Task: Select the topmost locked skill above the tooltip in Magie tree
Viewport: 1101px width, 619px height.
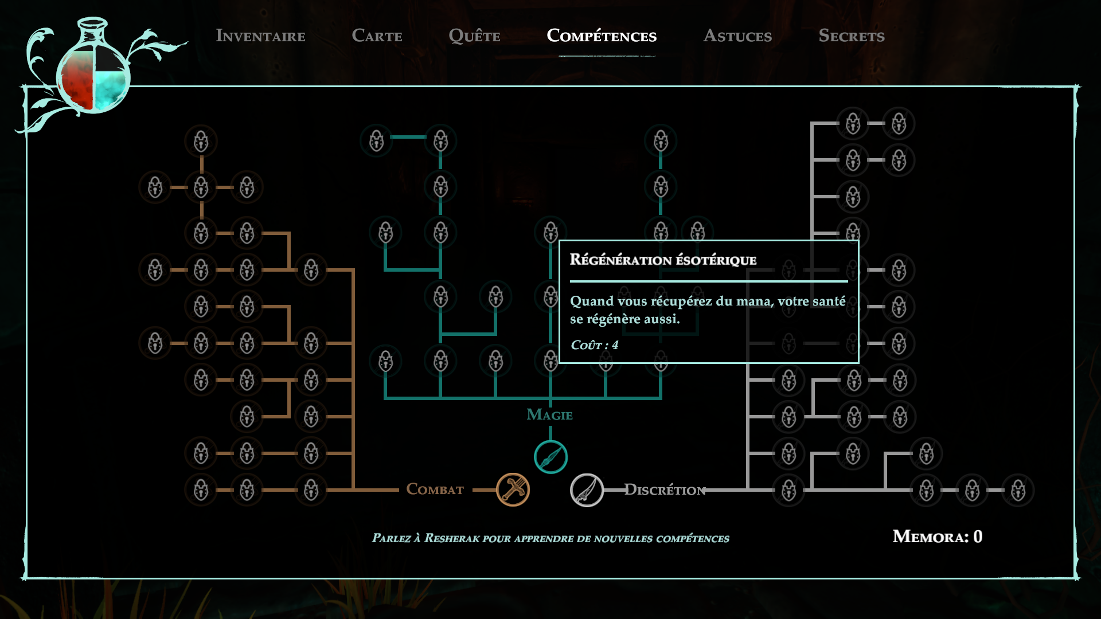Action: 661,140
